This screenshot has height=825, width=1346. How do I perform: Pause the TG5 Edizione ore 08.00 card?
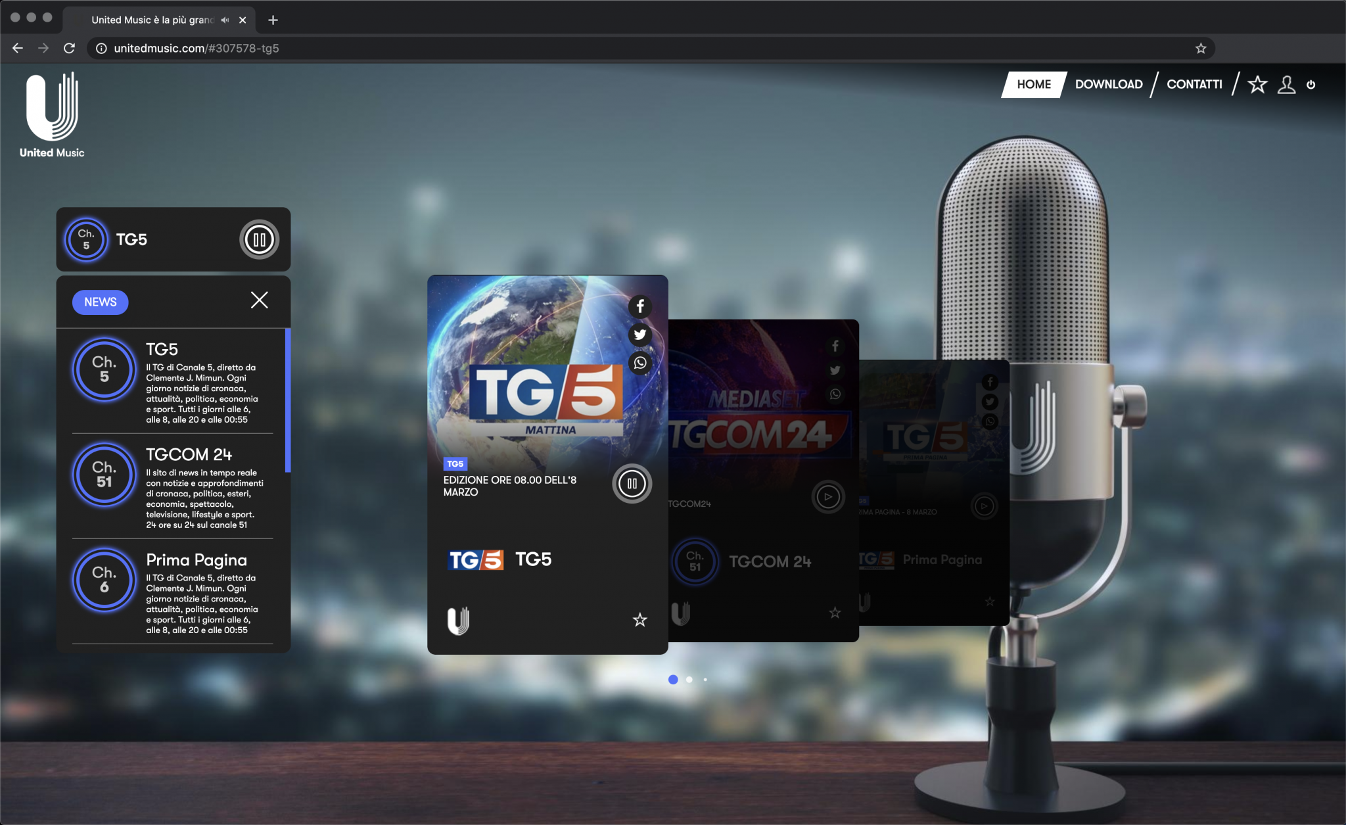point(632,484)
